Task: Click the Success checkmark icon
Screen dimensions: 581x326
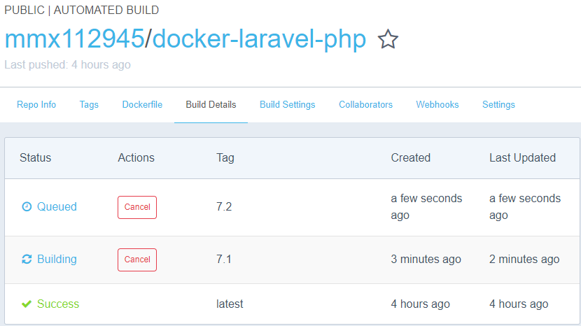Action: click(27, 304)
